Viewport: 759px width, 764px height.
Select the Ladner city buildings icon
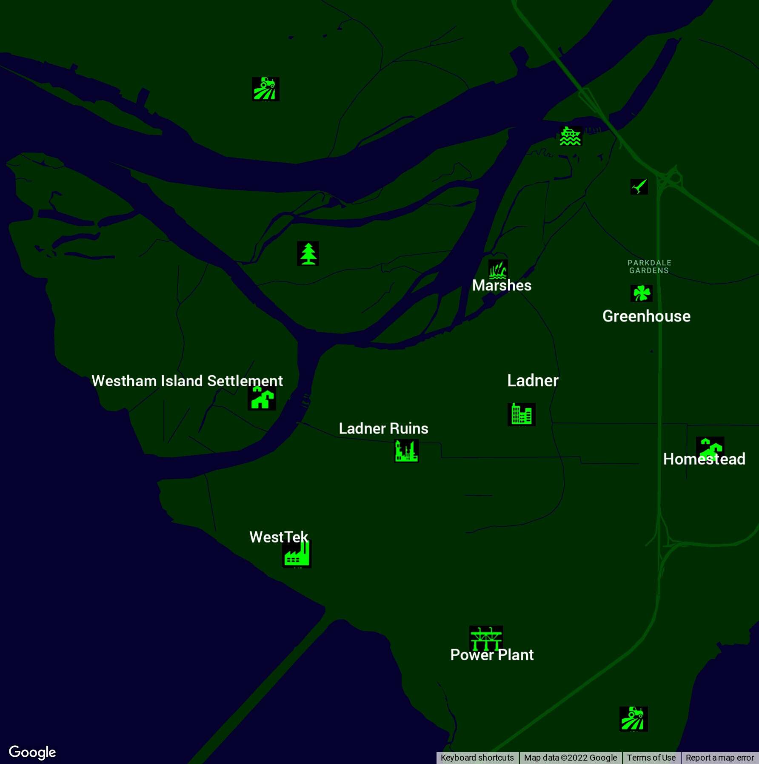(x=522, y=414)
